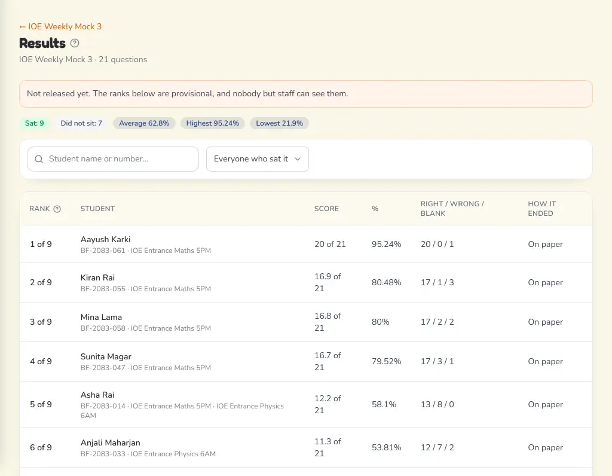Focus the student name or number search field
612x476 pixels.
point(113,159)
